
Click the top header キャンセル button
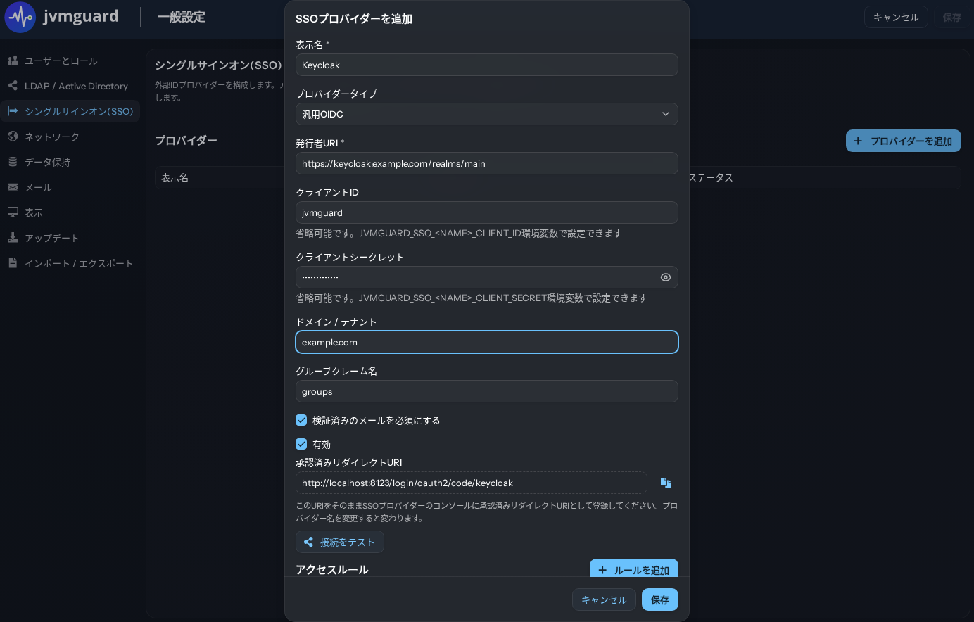(896, 17)
